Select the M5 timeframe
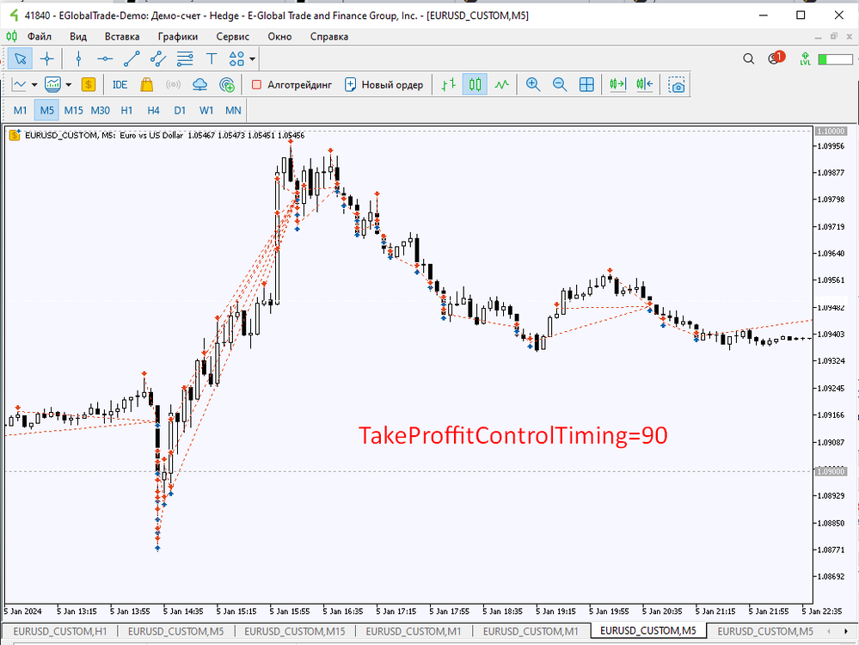Viewport: 859px width, 645px height. click(46, 111)
